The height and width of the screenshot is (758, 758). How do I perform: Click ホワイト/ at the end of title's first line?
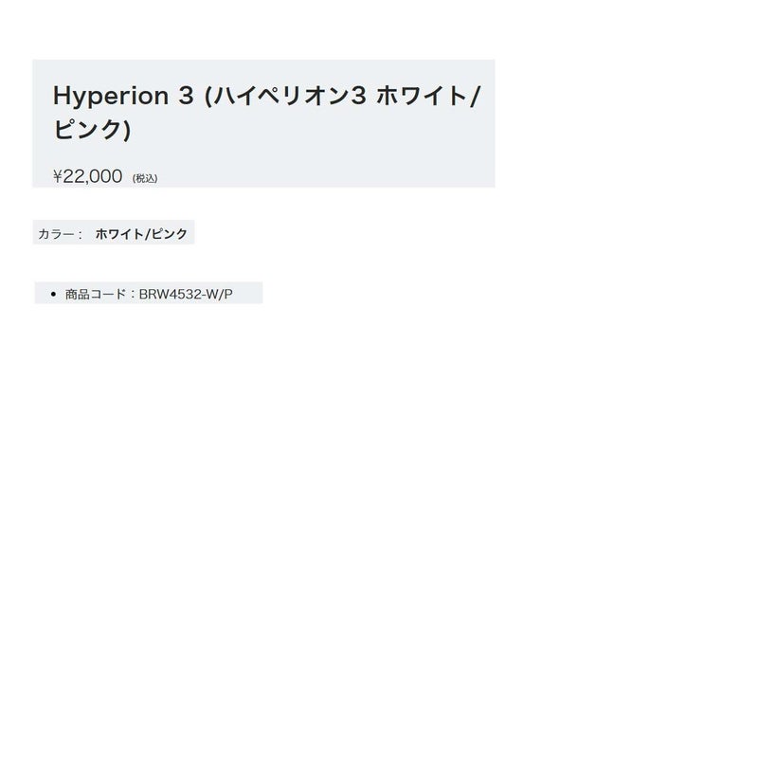pos(428,96)
